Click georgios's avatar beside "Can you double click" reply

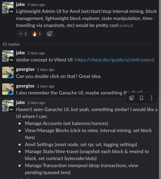[x=8, y=73]
